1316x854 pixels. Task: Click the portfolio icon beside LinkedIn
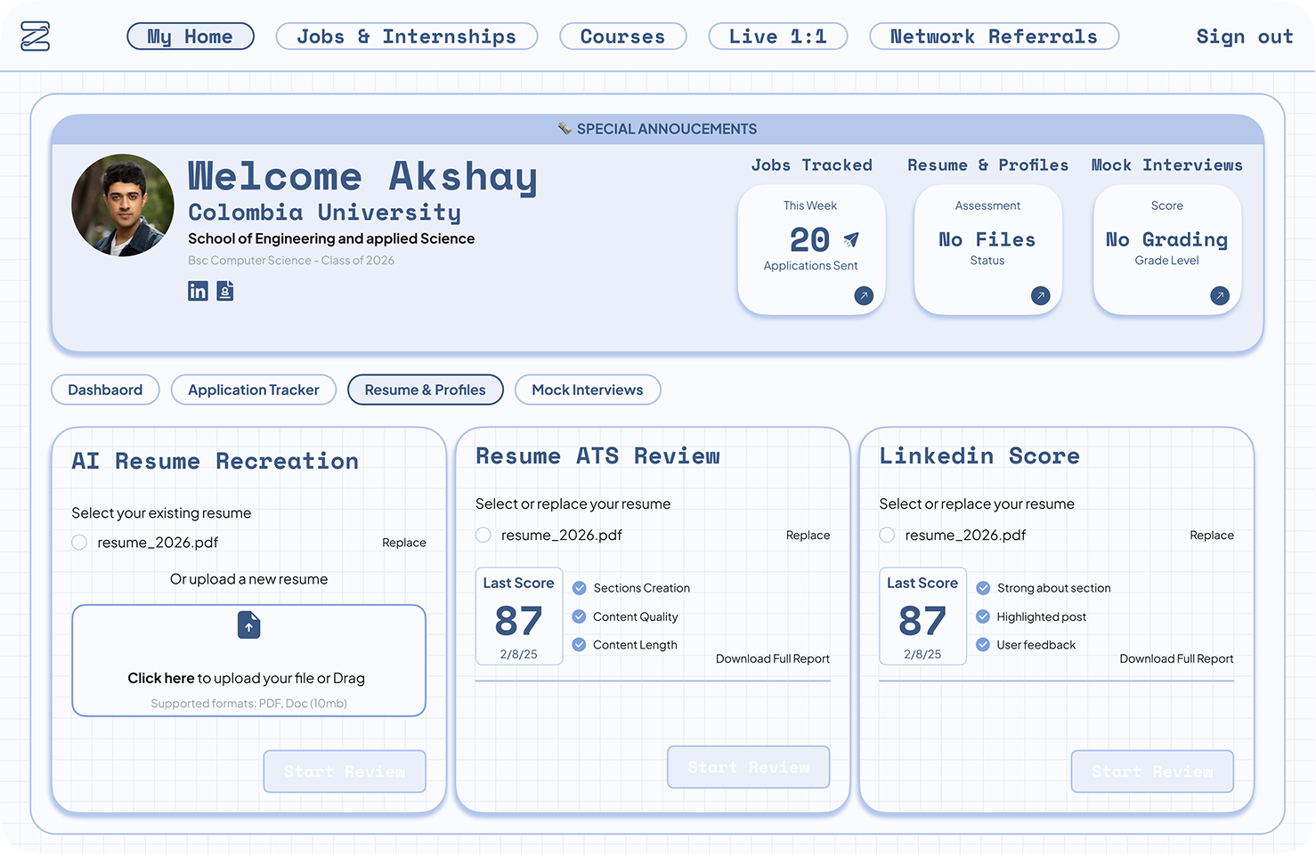(x=224, y=291)
